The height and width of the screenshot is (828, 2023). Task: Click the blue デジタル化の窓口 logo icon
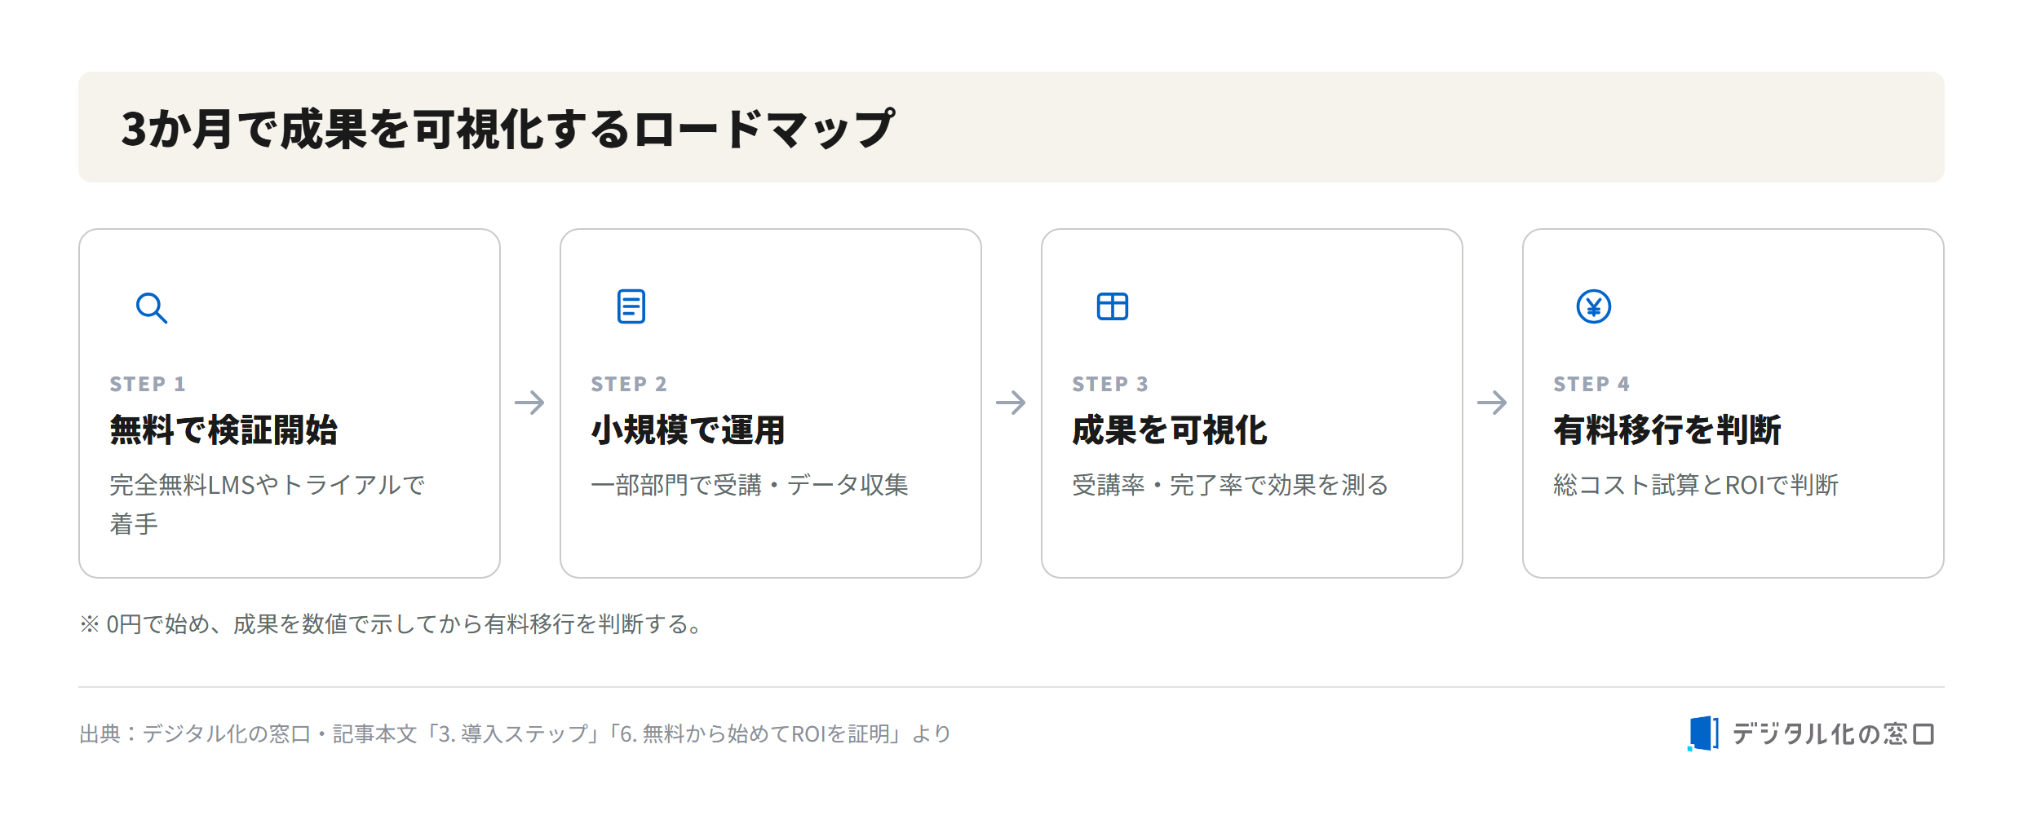point(1703,733)
